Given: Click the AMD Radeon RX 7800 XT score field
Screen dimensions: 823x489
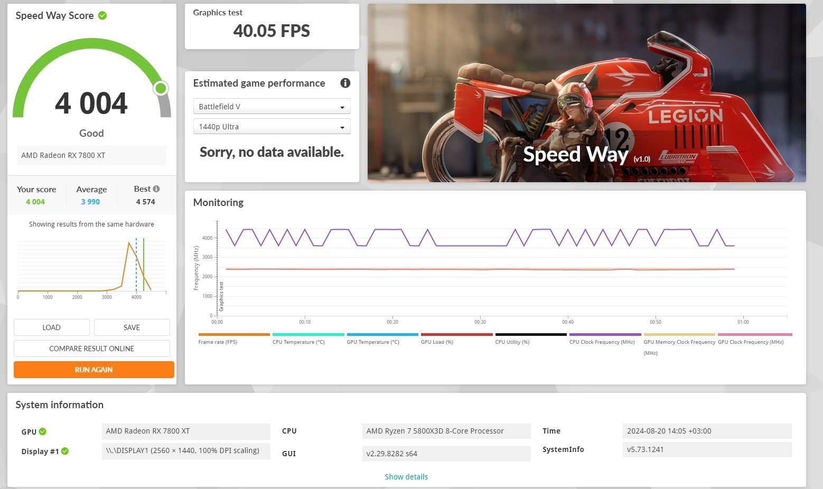Looking at the screenshot, I should (x=91, y=155).
